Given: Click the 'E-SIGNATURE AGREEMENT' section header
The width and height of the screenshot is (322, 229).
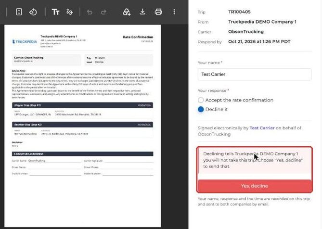Looking at the screenshot, I should click(83, 154).
